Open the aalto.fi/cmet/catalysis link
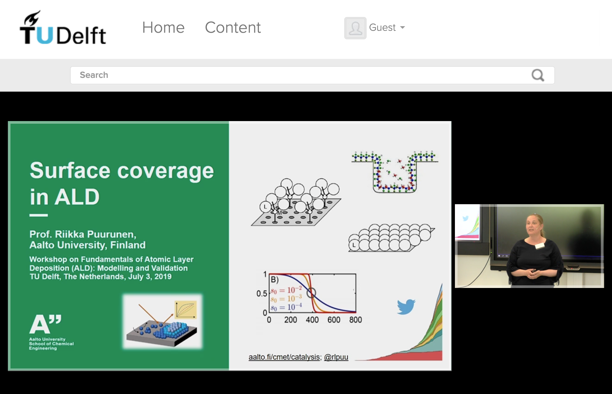 (x=284, y=357)
